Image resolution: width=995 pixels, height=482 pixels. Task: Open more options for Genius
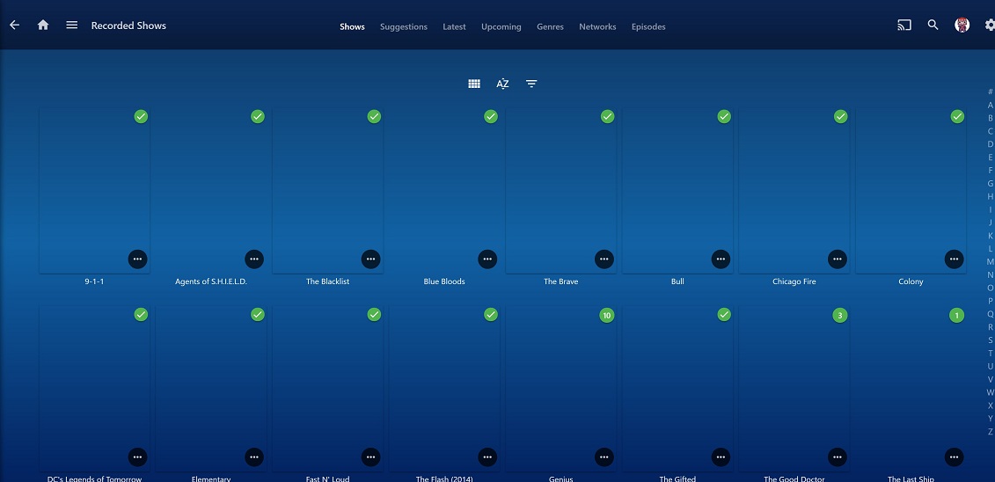604,456
